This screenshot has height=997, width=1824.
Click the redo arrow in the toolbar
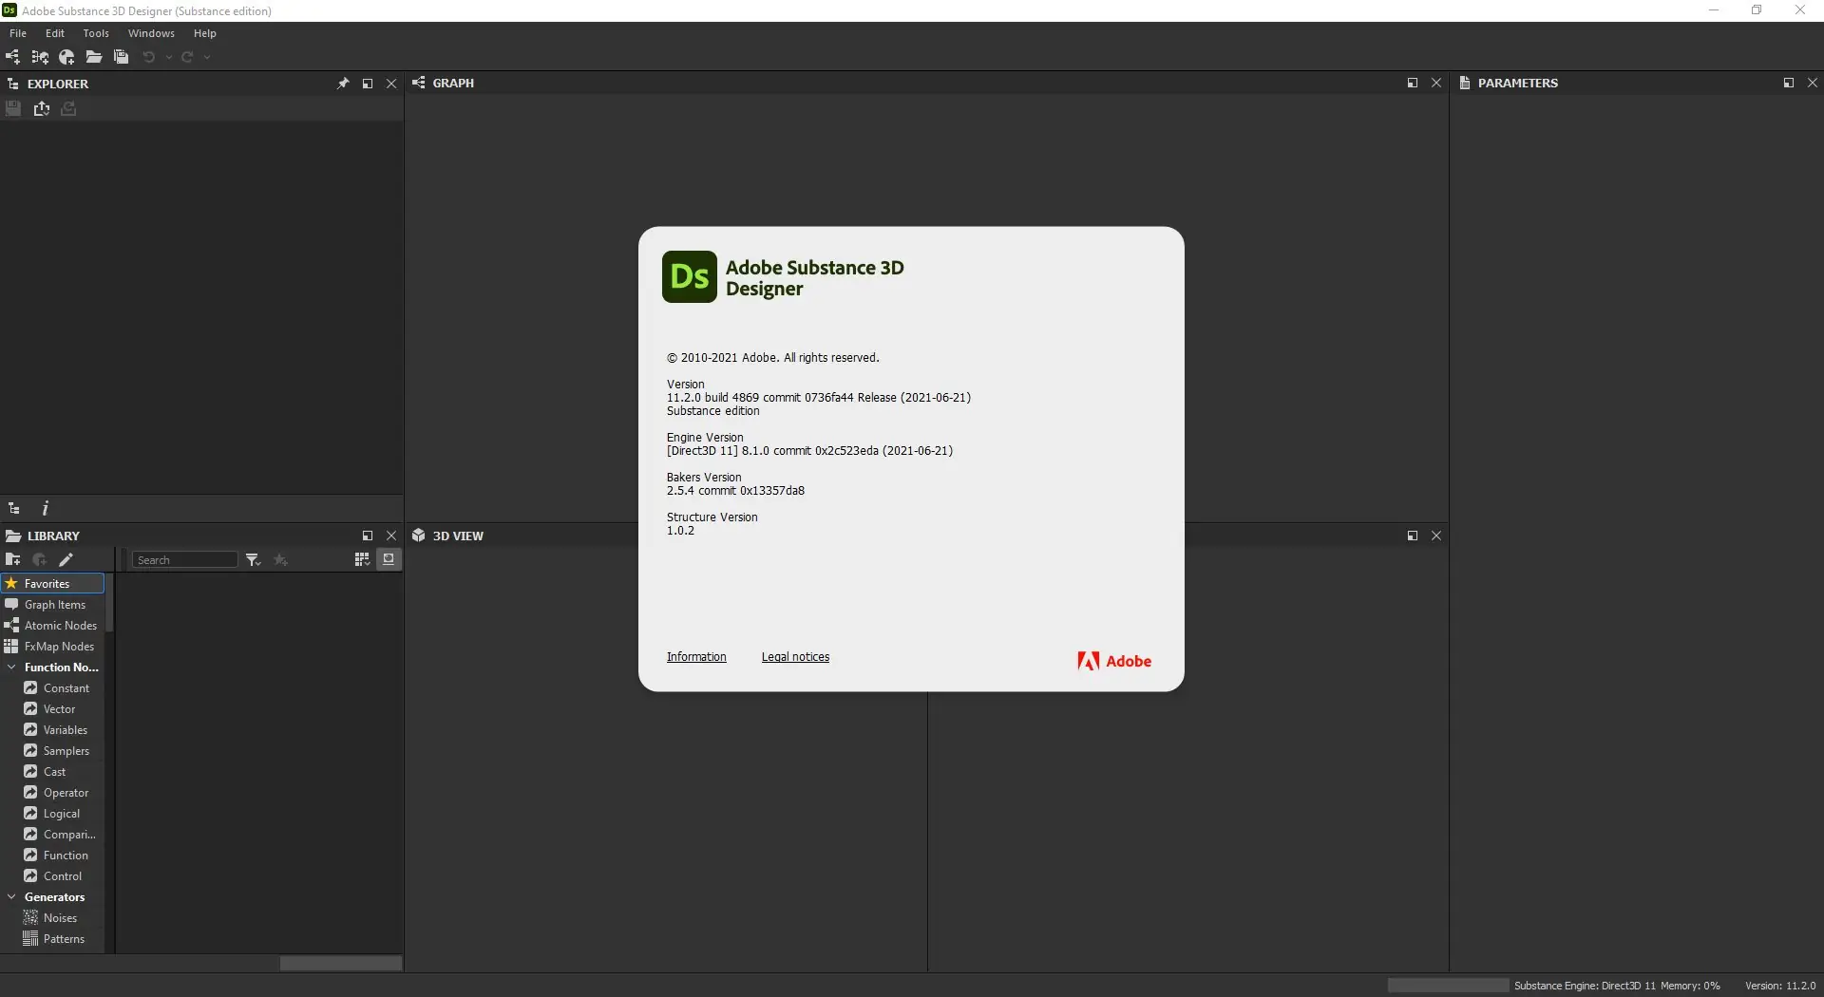pyautogui.click(x=187, y=57)
